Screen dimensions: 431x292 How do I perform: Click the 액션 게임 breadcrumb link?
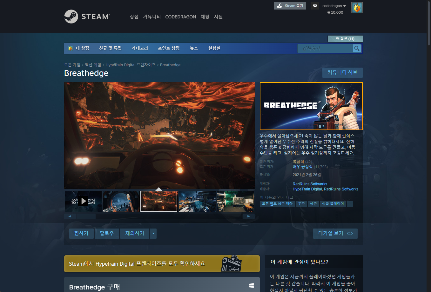(93, 65)
